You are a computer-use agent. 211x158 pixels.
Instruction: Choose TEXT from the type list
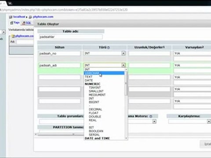coord(89,77)
